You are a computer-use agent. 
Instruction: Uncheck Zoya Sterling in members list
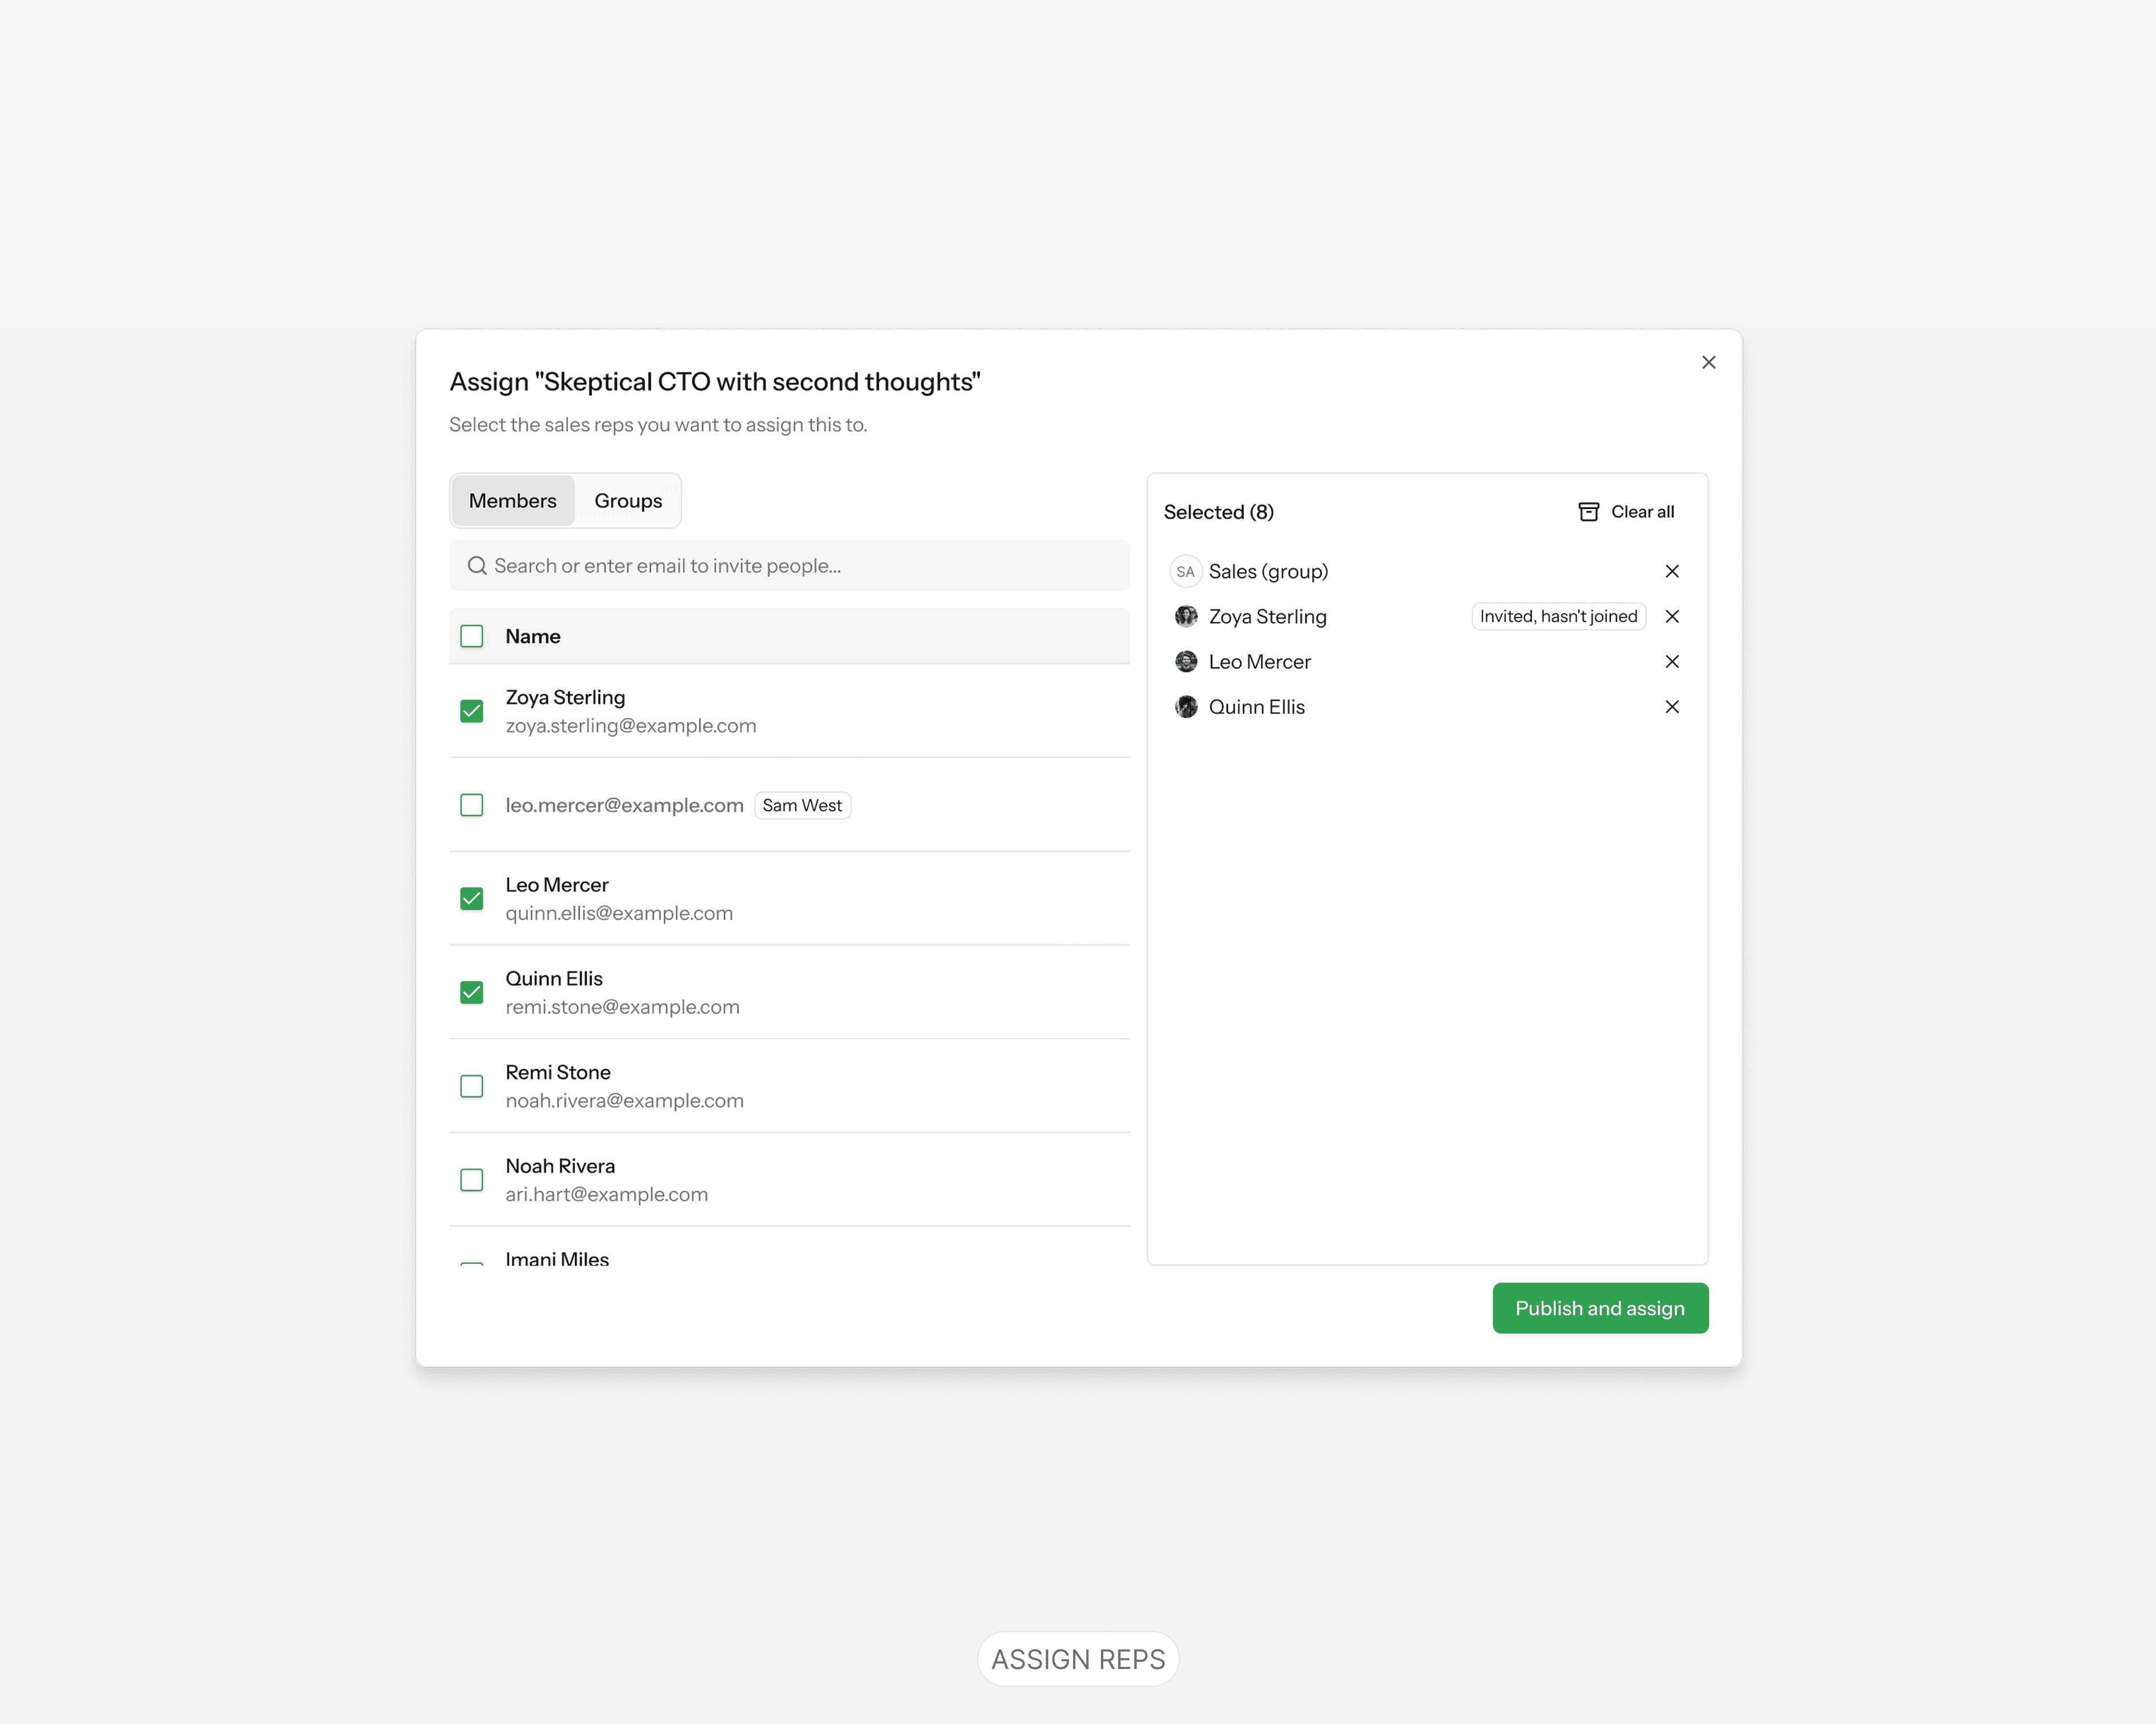click(x=472, y=710)
